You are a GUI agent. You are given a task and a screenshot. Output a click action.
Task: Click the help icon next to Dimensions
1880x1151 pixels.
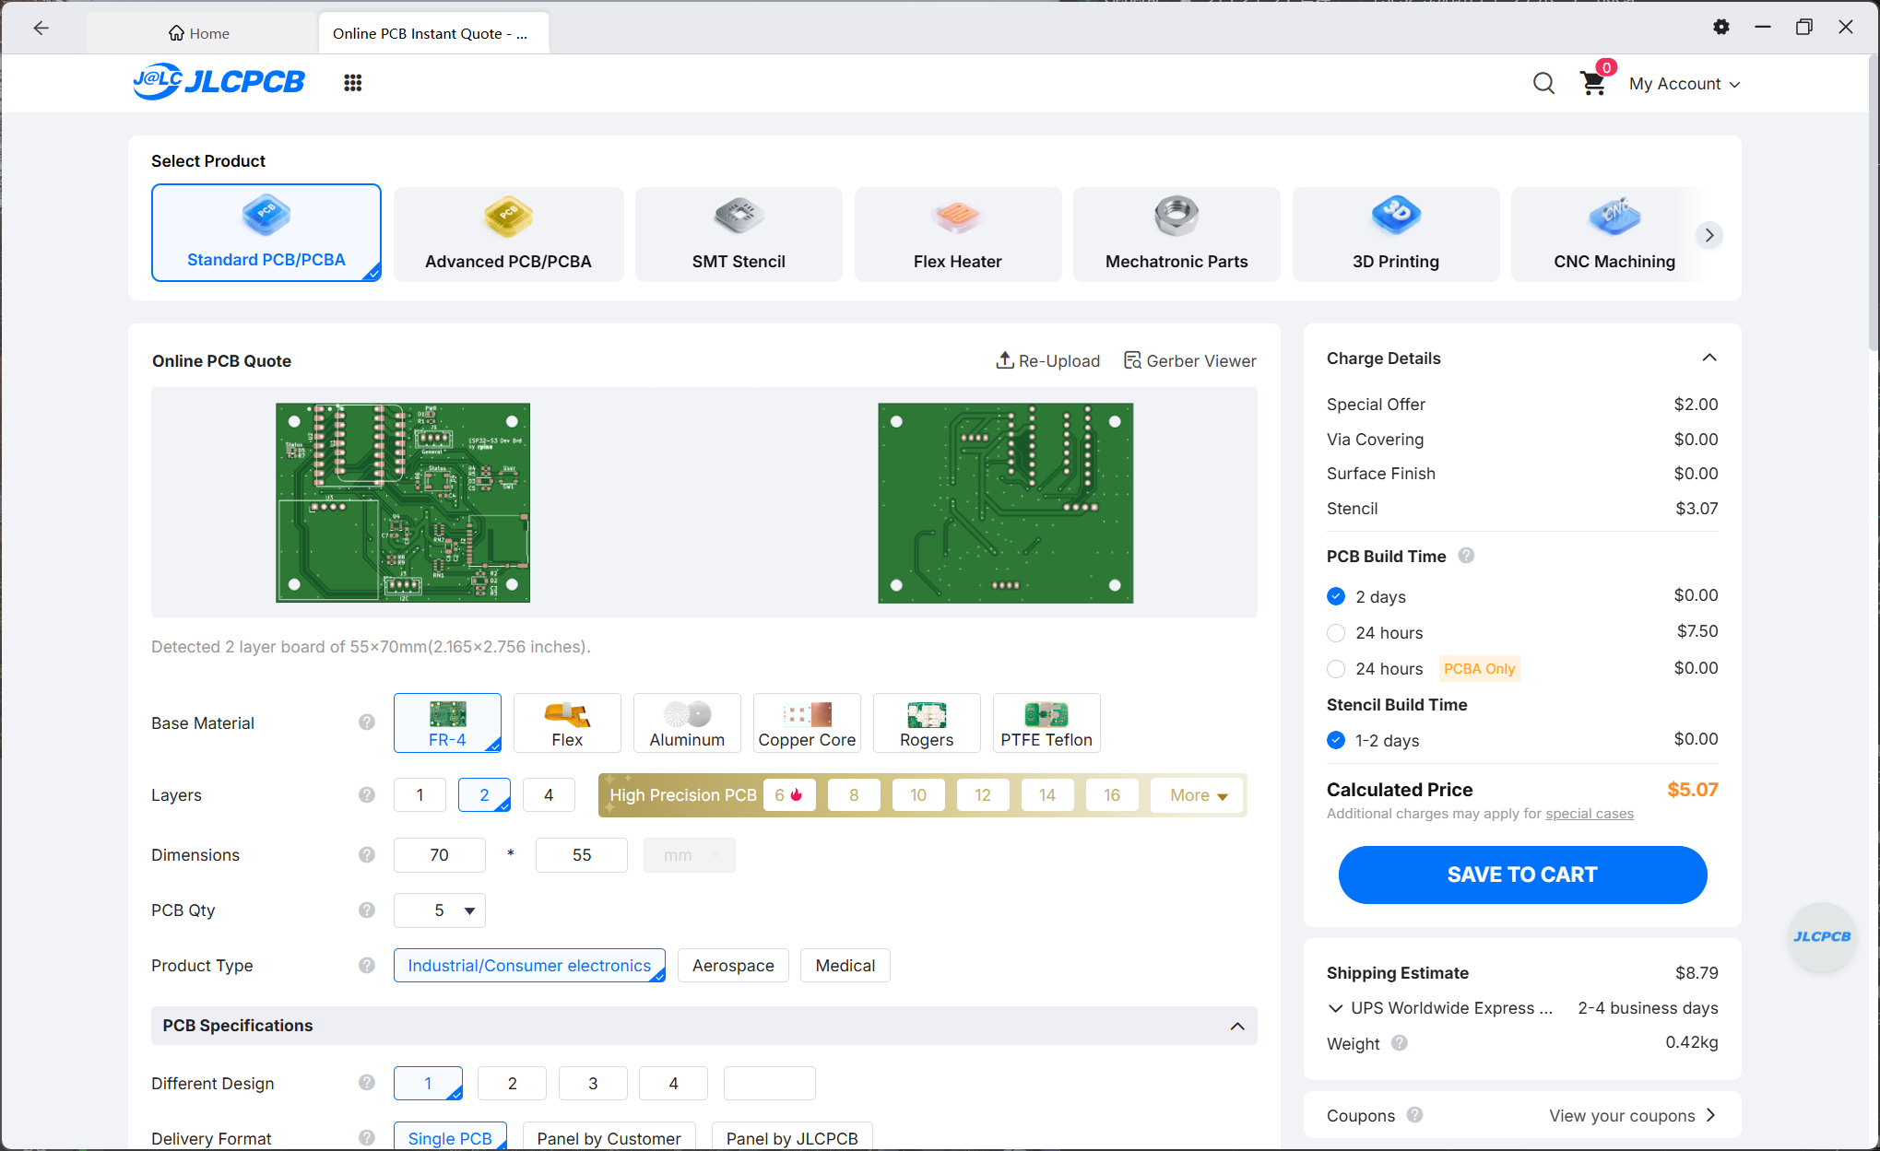point(367,854)
